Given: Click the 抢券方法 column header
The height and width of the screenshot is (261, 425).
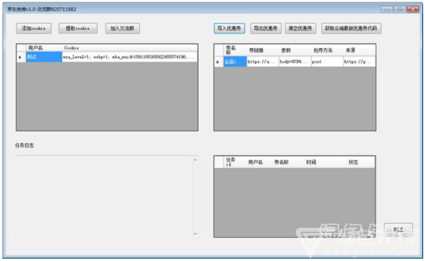Looking at the screenshot, I should pyautogui.click(x=327, y=50).
